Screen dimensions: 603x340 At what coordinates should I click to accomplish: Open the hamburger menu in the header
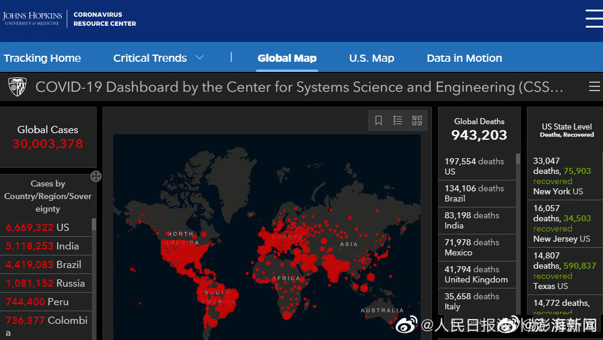(x=594, y=19)
